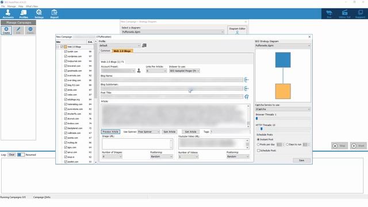Select the Web 2.0 Blogs (1) T1 sub-tab

tap(113, 62)
